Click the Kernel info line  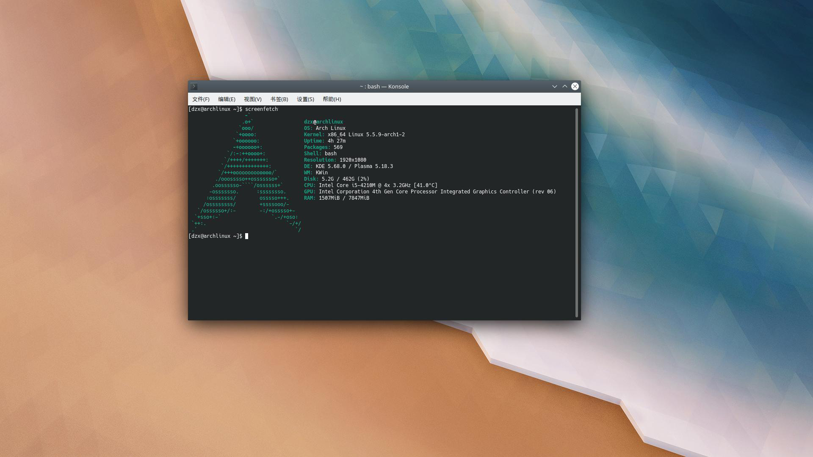pos(354,134)
